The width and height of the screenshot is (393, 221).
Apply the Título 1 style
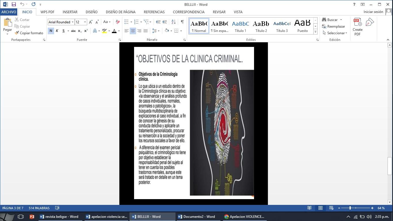241,26
